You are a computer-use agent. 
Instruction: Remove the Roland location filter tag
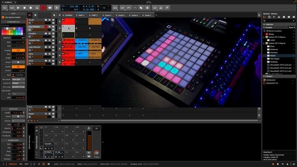click(295, 27)
